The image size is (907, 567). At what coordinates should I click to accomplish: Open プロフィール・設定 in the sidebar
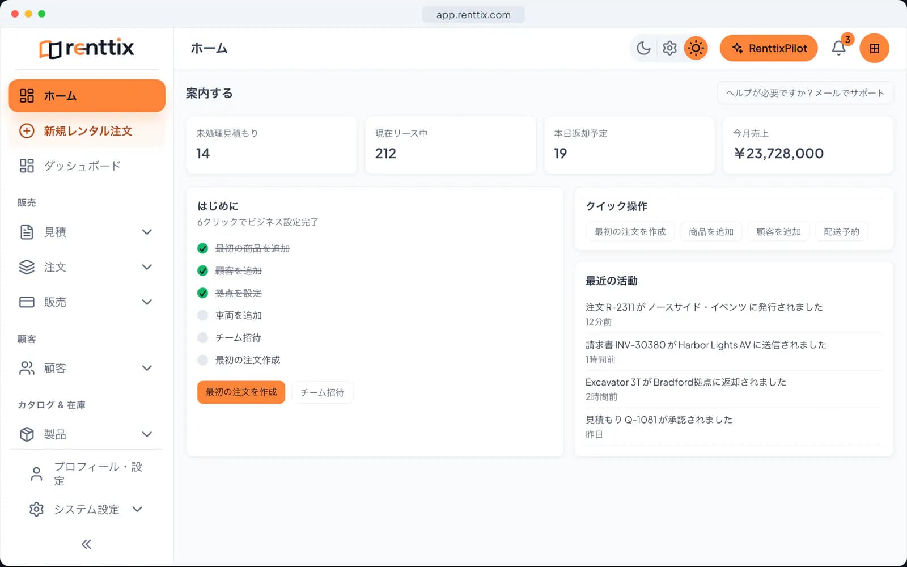click(x=87, y=474)
